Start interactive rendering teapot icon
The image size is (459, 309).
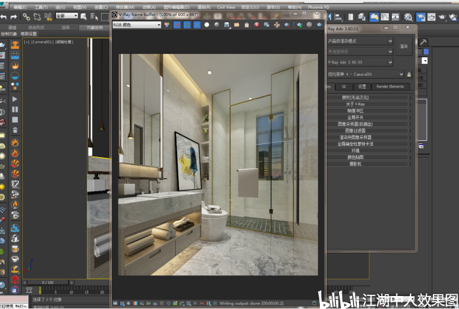[x=299, y=25]
